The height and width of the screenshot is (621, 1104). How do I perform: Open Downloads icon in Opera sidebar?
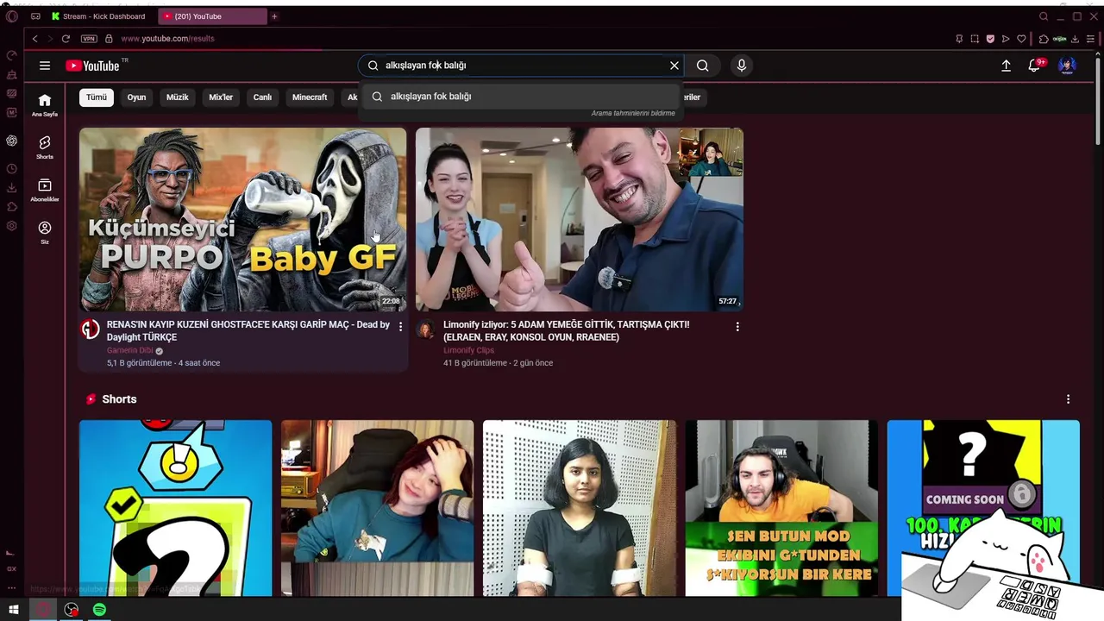[x=12, y=188]
